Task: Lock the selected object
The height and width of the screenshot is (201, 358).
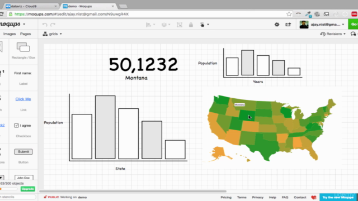Action: tap(191, 25)
